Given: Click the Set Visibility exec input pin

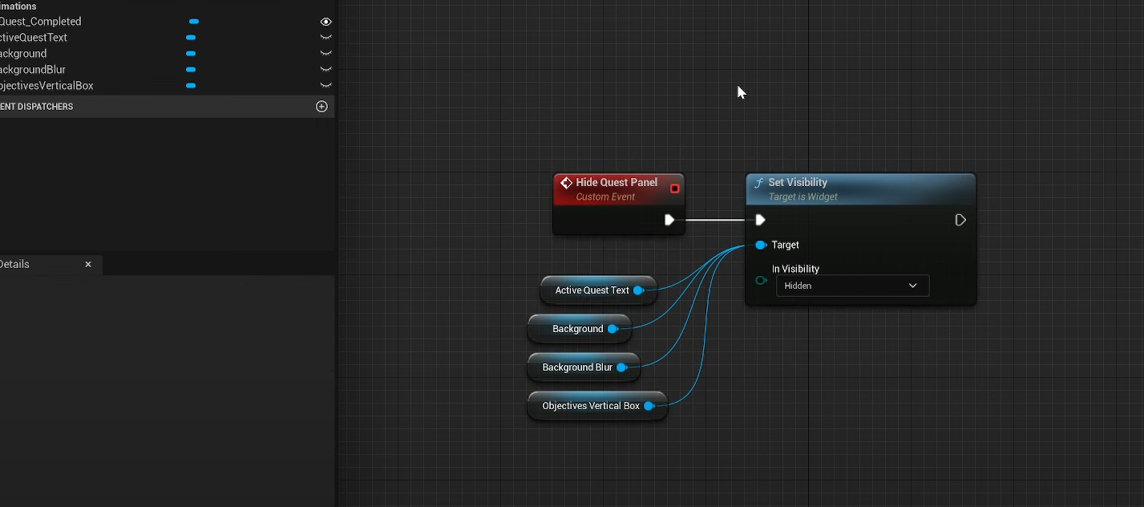Looking at the screenshot, I should [x=760, y=220].
